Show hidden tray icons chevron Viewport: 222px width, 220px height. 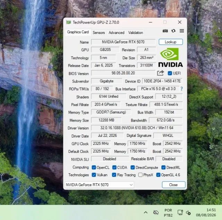[146, 212]
